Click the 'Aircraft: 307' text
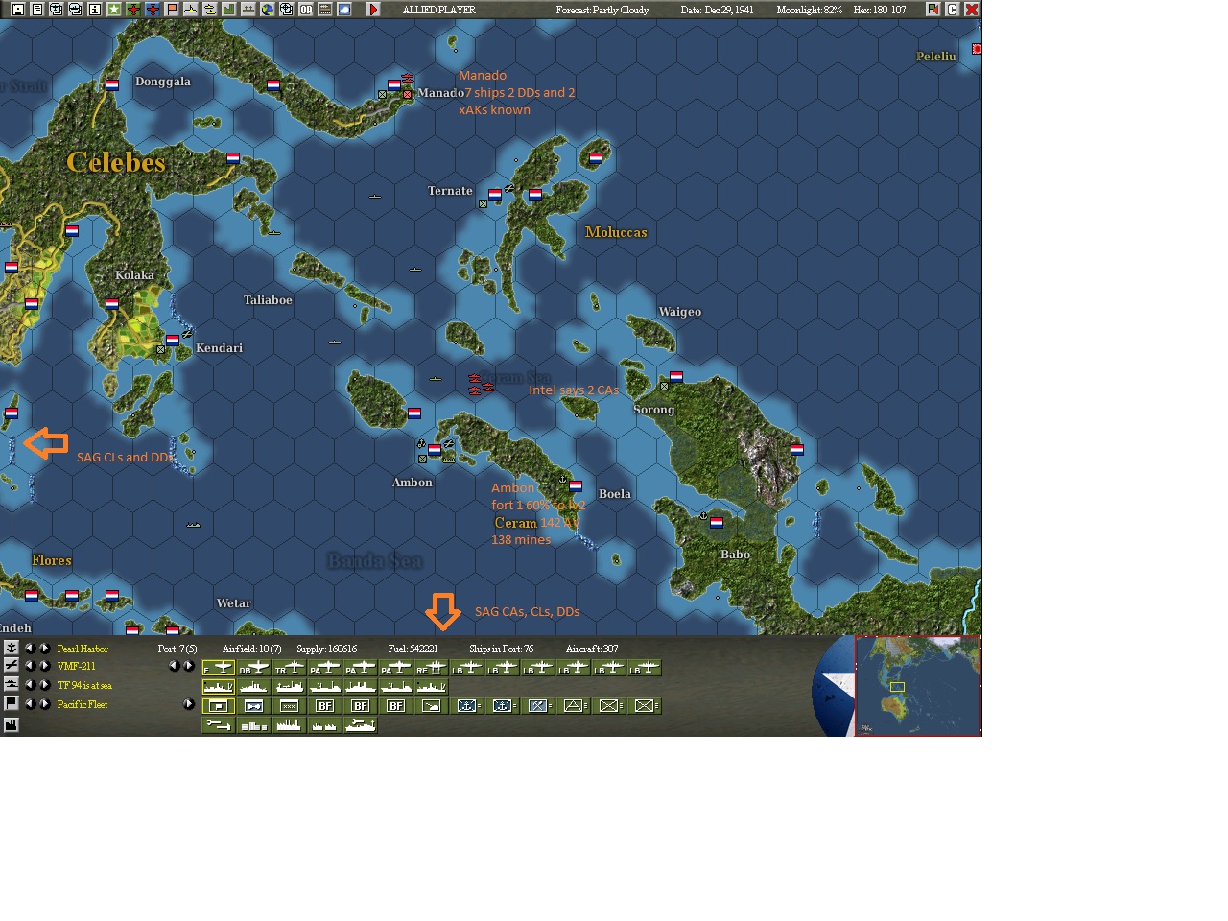Viewport: 1228px width, 921px height. click(x=592, y=649)
